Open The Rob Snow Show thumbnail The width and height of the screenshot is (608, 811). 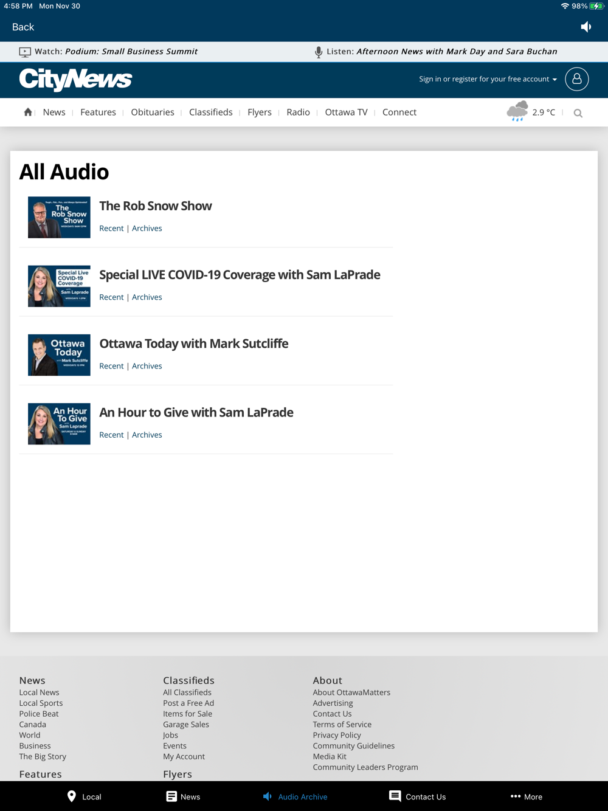(x=59, y=217)
